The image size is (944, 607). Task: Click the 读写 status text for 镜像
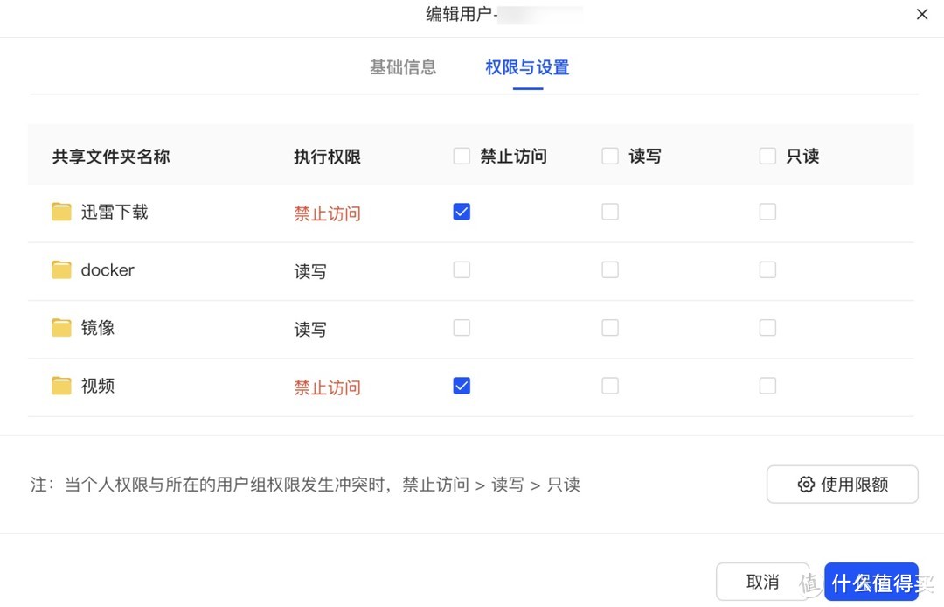coord(310,329)
